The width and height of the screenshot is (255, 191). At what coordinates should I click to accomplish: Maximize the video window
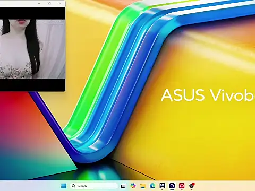pos(50,3)
